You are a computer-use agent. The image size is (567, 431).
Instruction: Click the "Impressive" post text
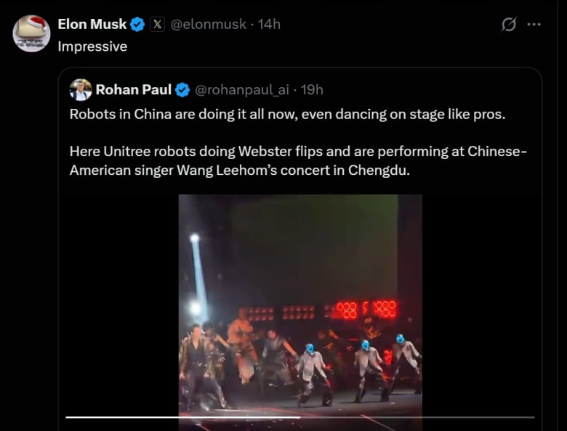pyautogui.click(x=92, y=46)
